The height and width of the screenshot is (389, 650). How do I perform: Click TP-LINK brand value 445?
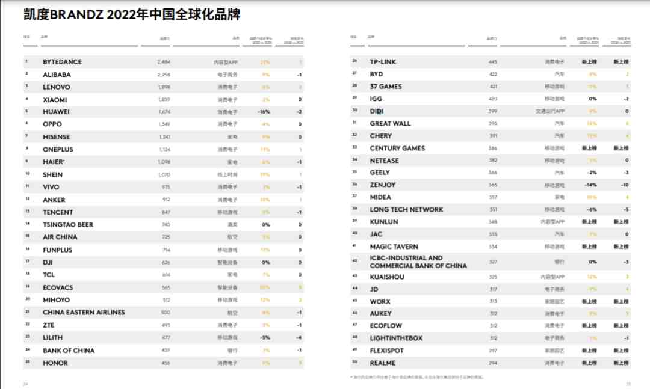pos(493,62)
